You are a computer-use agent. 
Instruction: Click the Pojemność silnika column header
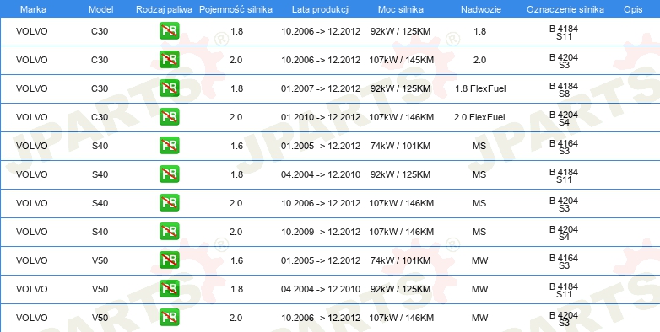tap(235, 9)
